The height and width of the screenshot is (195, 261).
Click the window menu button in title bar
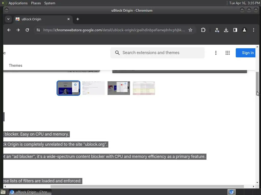point(6,10)
